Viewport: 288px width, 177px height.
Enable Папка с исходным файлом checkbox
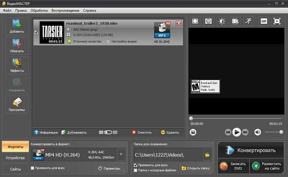point(136,171)
